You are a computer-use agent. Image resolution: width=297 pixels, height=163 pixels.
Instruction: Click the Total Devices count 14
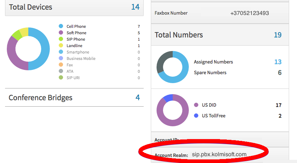[x=135, y=7]
